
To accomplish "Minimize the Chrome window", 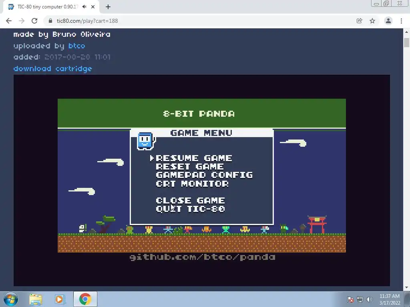I will (376, 3).
